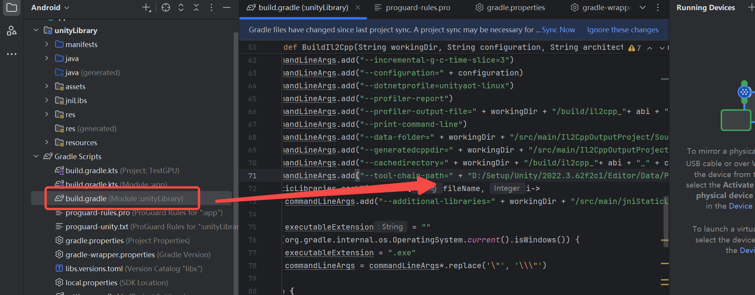Open the Project tool window folder icon
The width and height of the screenshot is (755, 295).
pos(12,7)
